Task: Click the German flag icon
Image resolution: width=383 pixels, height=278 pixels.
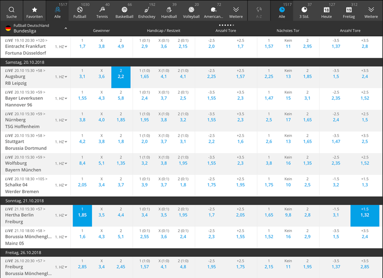Action: (8, 28)
